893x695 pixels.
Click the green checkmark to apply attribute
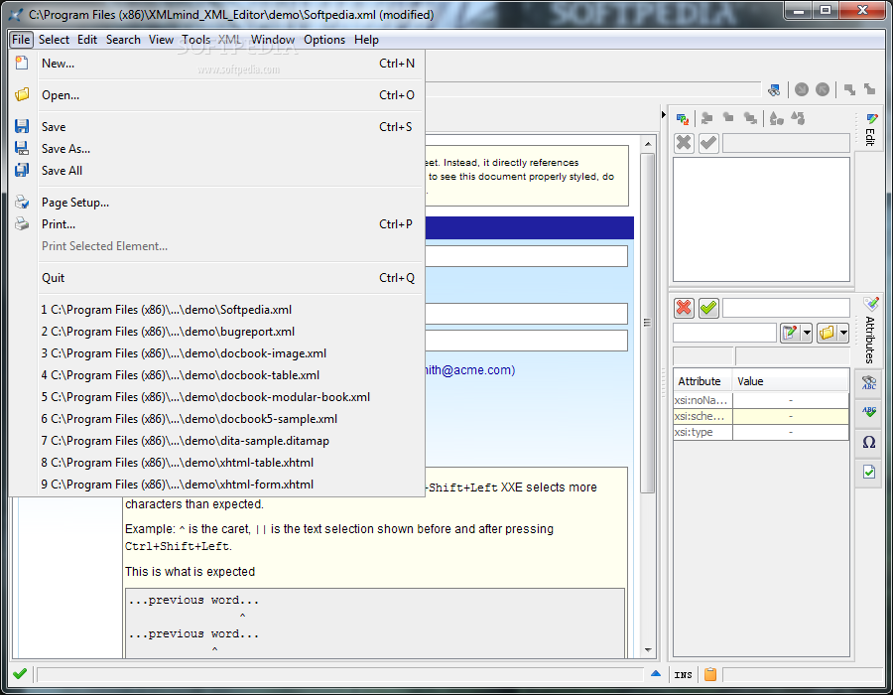pos(708,308)
